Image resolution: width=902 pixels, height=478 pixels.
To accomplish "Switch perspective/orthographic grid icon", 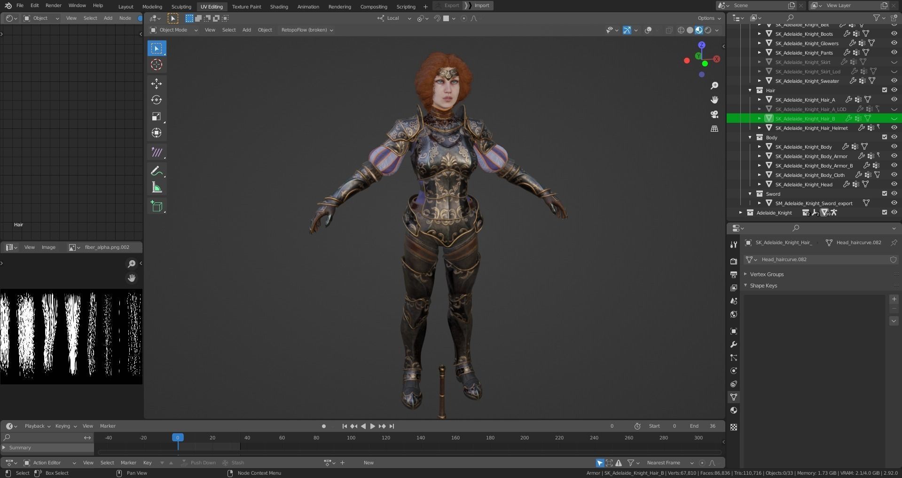I will click(x=714, y=128).
